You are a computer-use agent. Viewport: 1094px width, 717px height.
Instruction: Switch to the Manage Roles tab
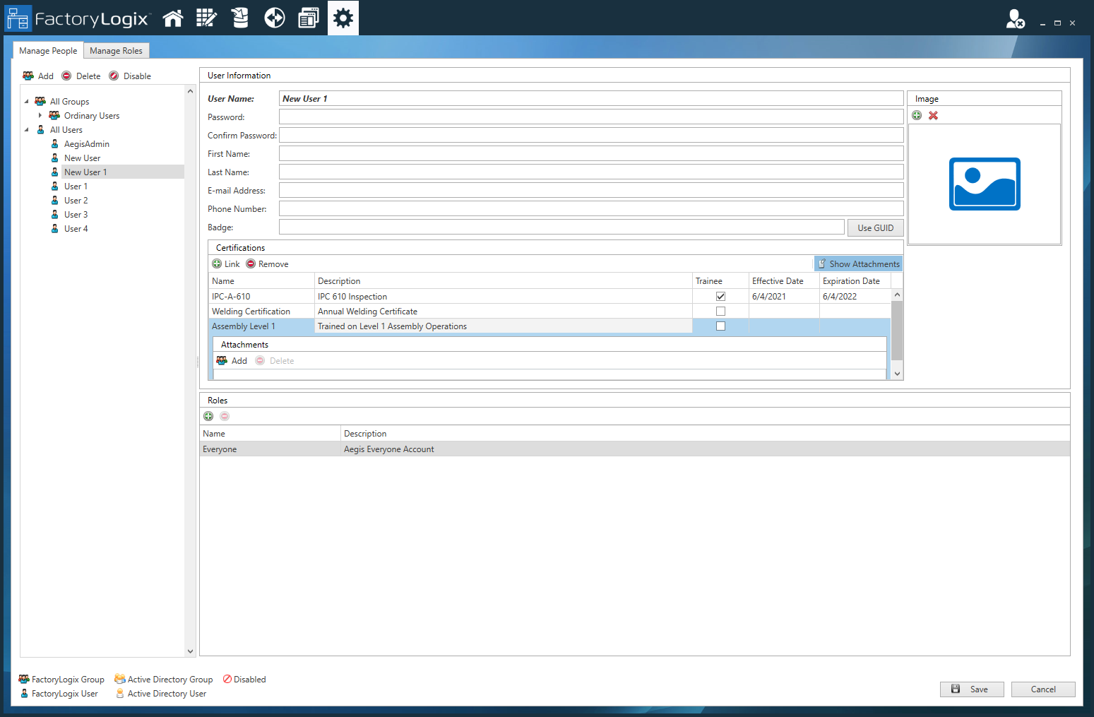click(116, 51)
